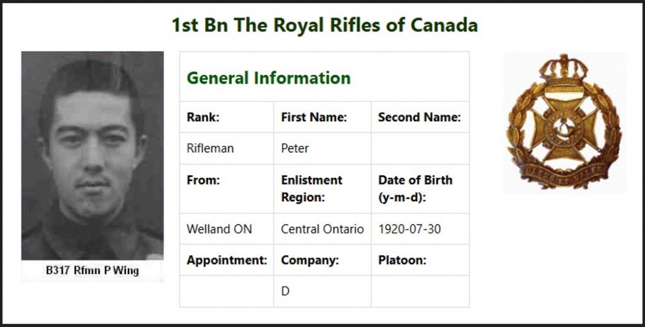Click the 'Company:' label
The height and width of the screenshot is (327, 645).
[x=310, y=260]
